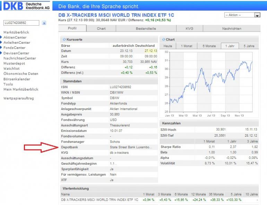Select 1 Jahr chart period

[230, 46]
